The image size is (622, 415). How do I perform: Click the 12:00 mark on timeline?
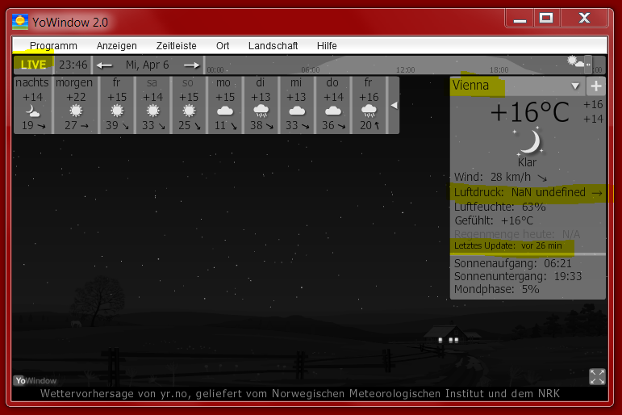coord(406,70)
